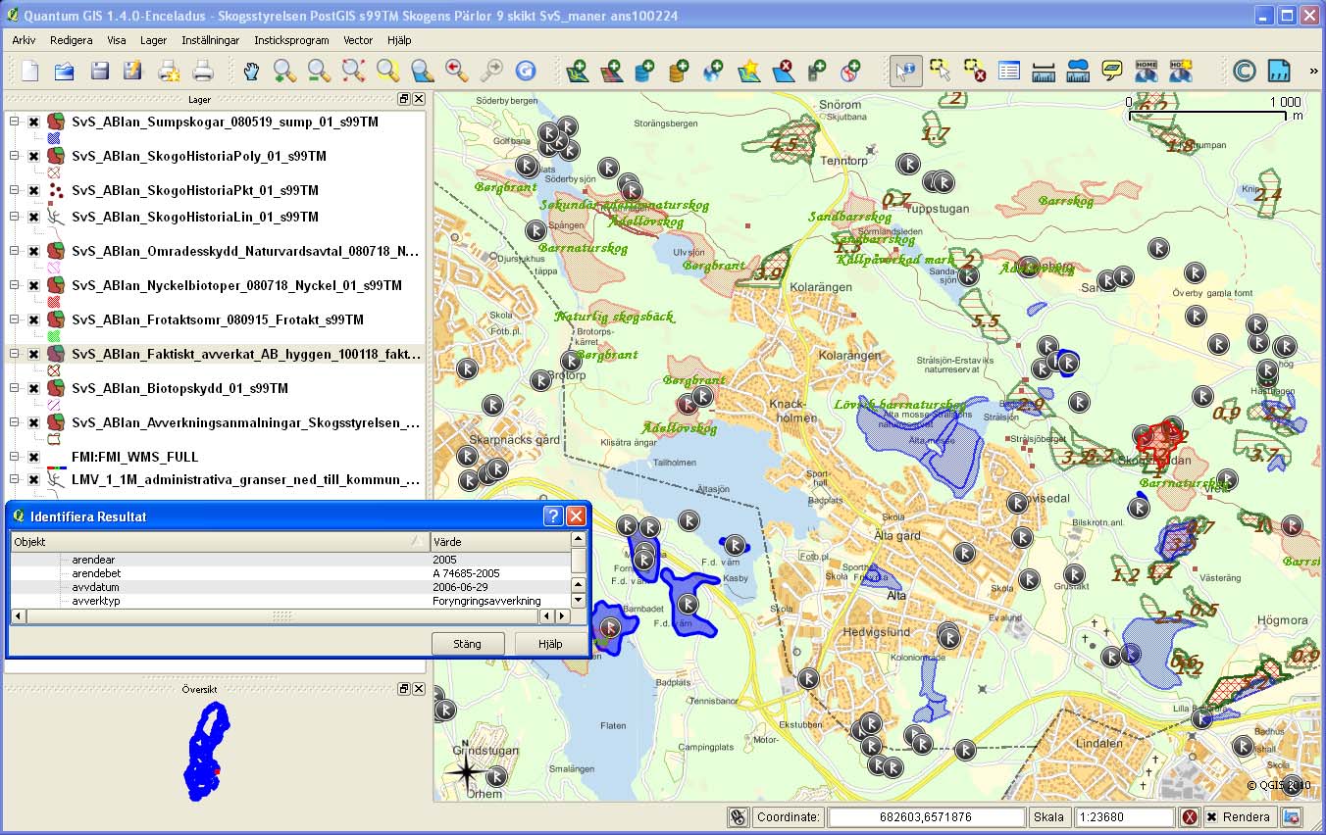Toggle SvS_ABlan_Biotopskydd layer checkbox
The height and width of the screenshot is (835, 1326).
click(33, 388)
